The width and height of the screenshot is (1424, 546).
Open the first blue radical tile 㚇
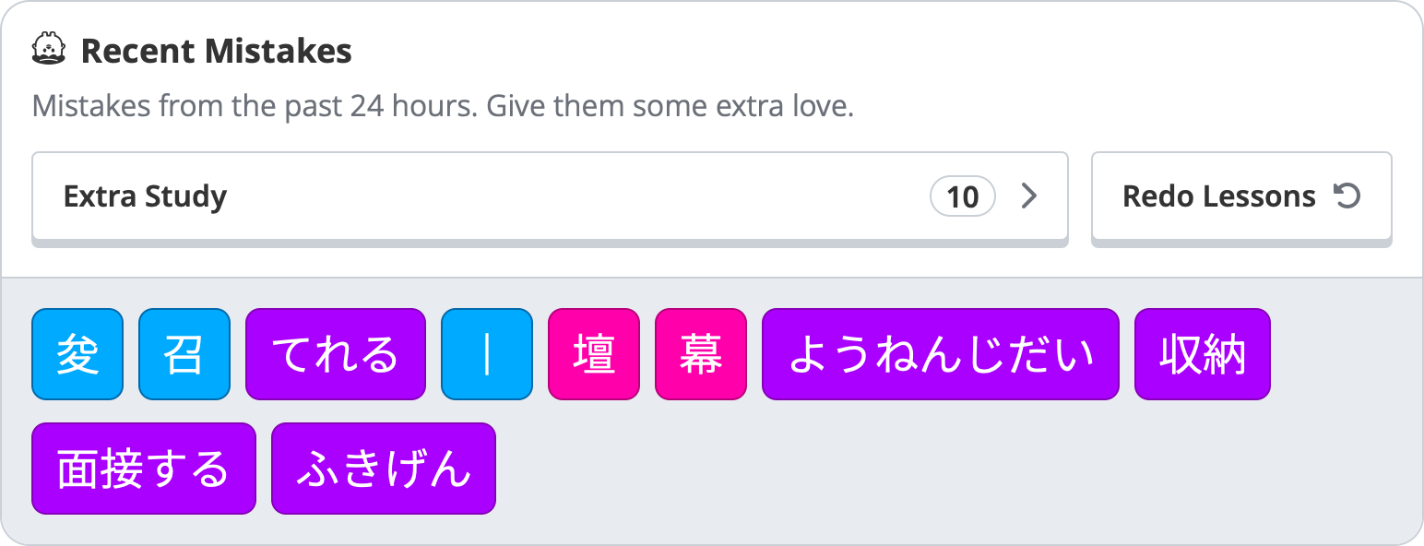tap(77, 354)
